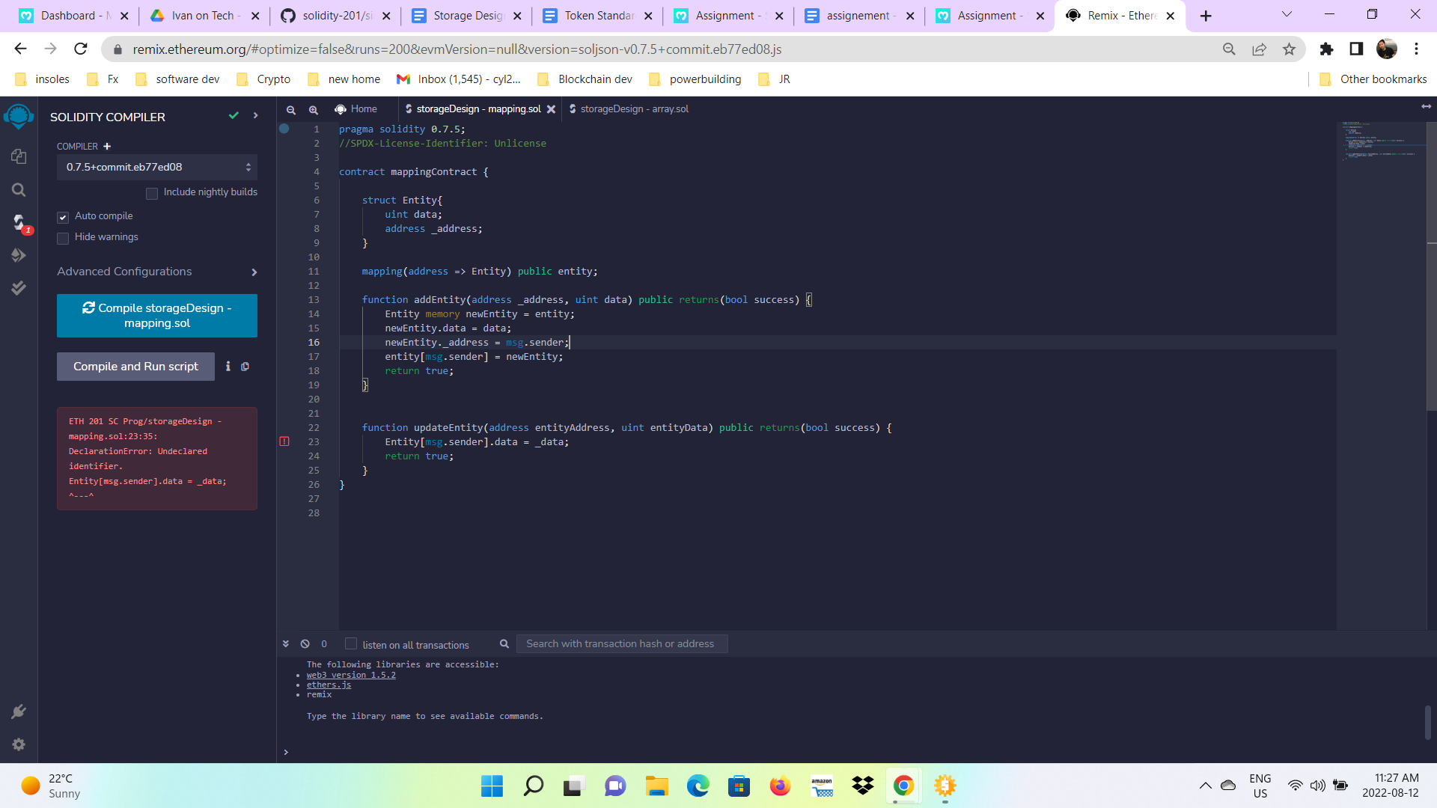This screenshot has height=808, width=1437.
Task: Open the Chrome three-dot menu
Action: click(1416, 49)
